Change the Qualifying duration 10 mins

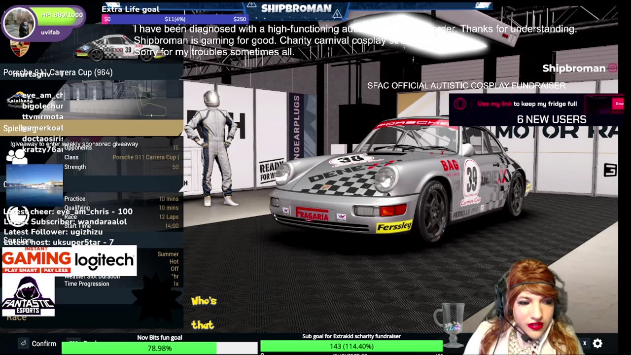169,208
